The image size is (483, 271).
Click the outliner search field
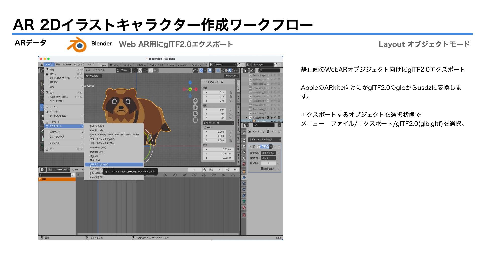click(269, 71)
